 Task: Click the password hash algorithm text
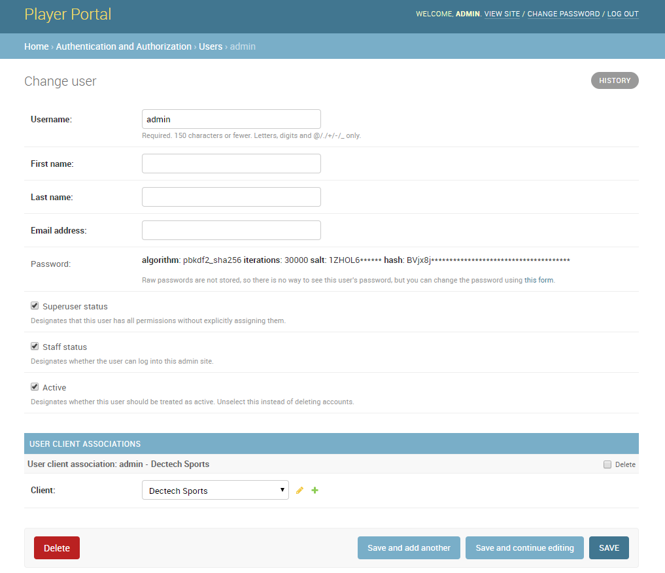click(356, 260)
